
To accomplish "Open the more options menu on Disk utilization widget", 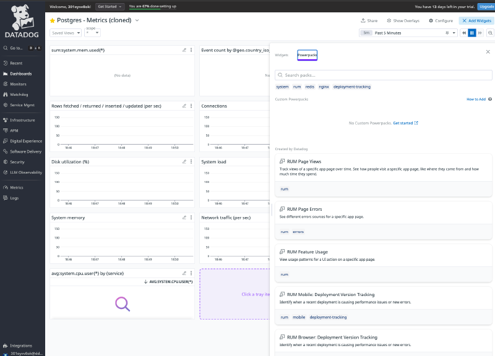I will (x=191, y=162).
